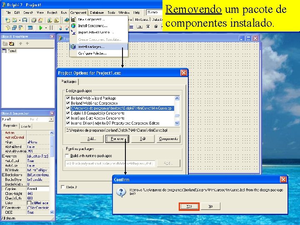Open the Database menu
The height and width of the screenshot is (225, 300).
97,12
